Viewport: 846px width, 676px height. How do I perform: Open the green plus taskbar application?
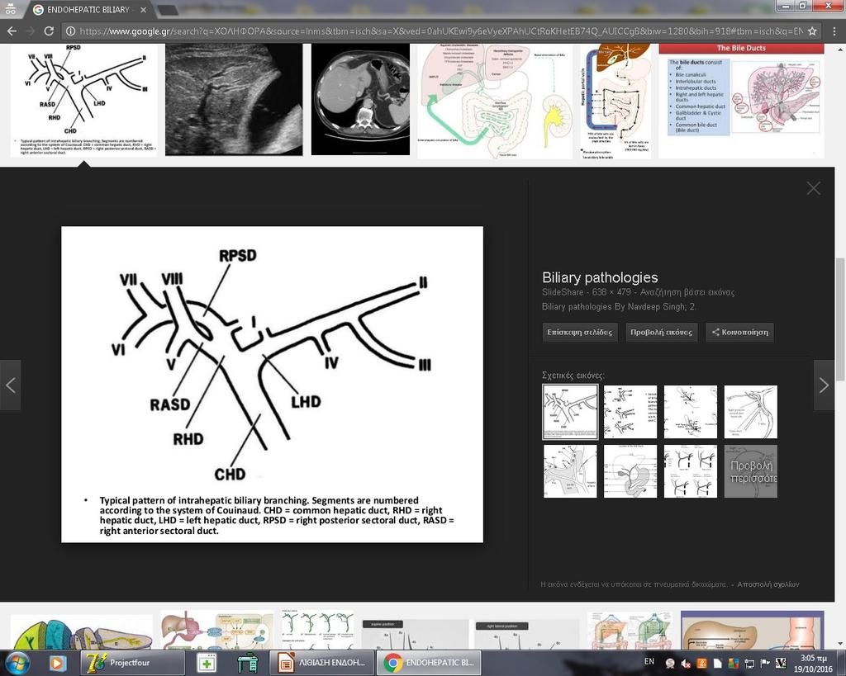pos(206,663)
